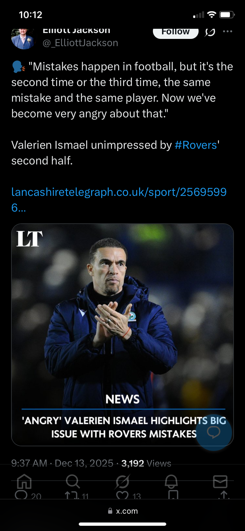This screenshot has width=245, height=531.
Task: Open the Valerien Ismael news image card
Action: pyautogui.click(x=122, y=327)
